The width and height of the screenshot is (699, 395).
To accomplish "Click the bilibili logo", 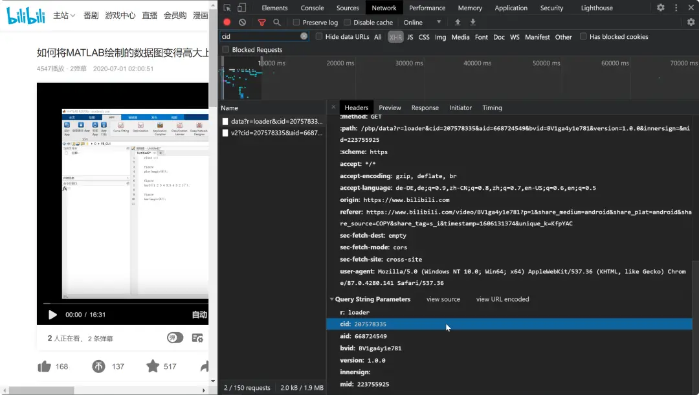I will [x=26, y=15].
